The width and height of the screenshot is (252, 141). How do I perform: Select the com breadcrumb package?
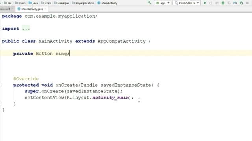[46, 3]
